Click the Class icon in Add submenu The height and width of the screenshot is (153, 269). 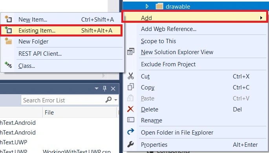[x=8, y=65]
